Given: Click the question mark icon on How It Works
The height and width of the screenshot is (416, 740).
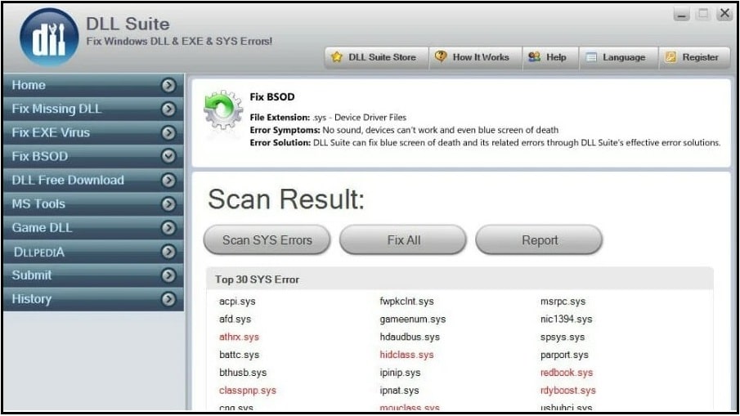Looking at the screenshot, I should pos(441,56).
